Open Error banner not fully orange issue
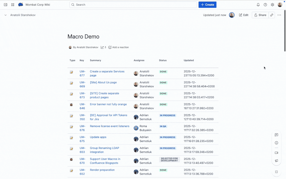Viewport: 286px width, 179px height. [108, 104]
